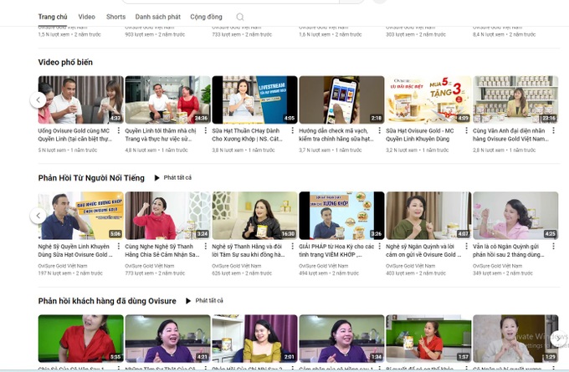The width and height of the screenshot is (569, 372).
Task: Play all in Phản hồi khách hàng đã dùng Ovisure
Action: (x=205, y=301)
